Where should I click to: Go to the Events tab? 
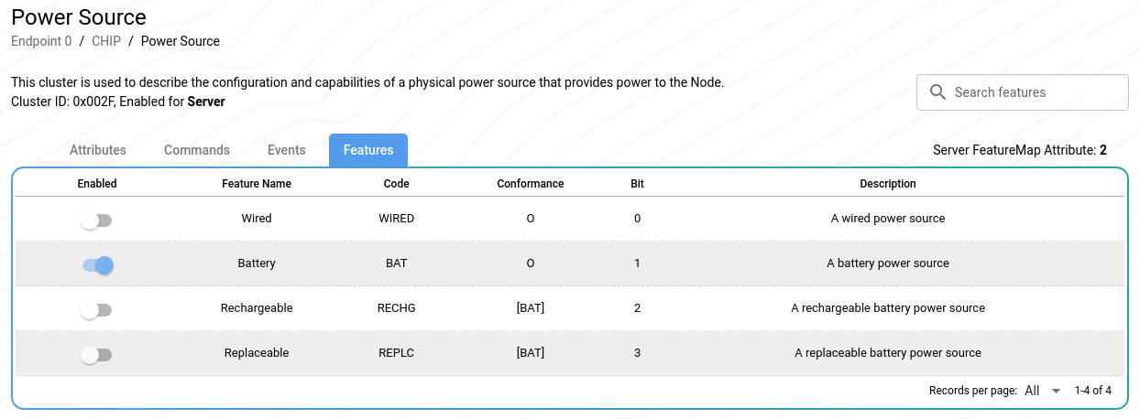287,150
